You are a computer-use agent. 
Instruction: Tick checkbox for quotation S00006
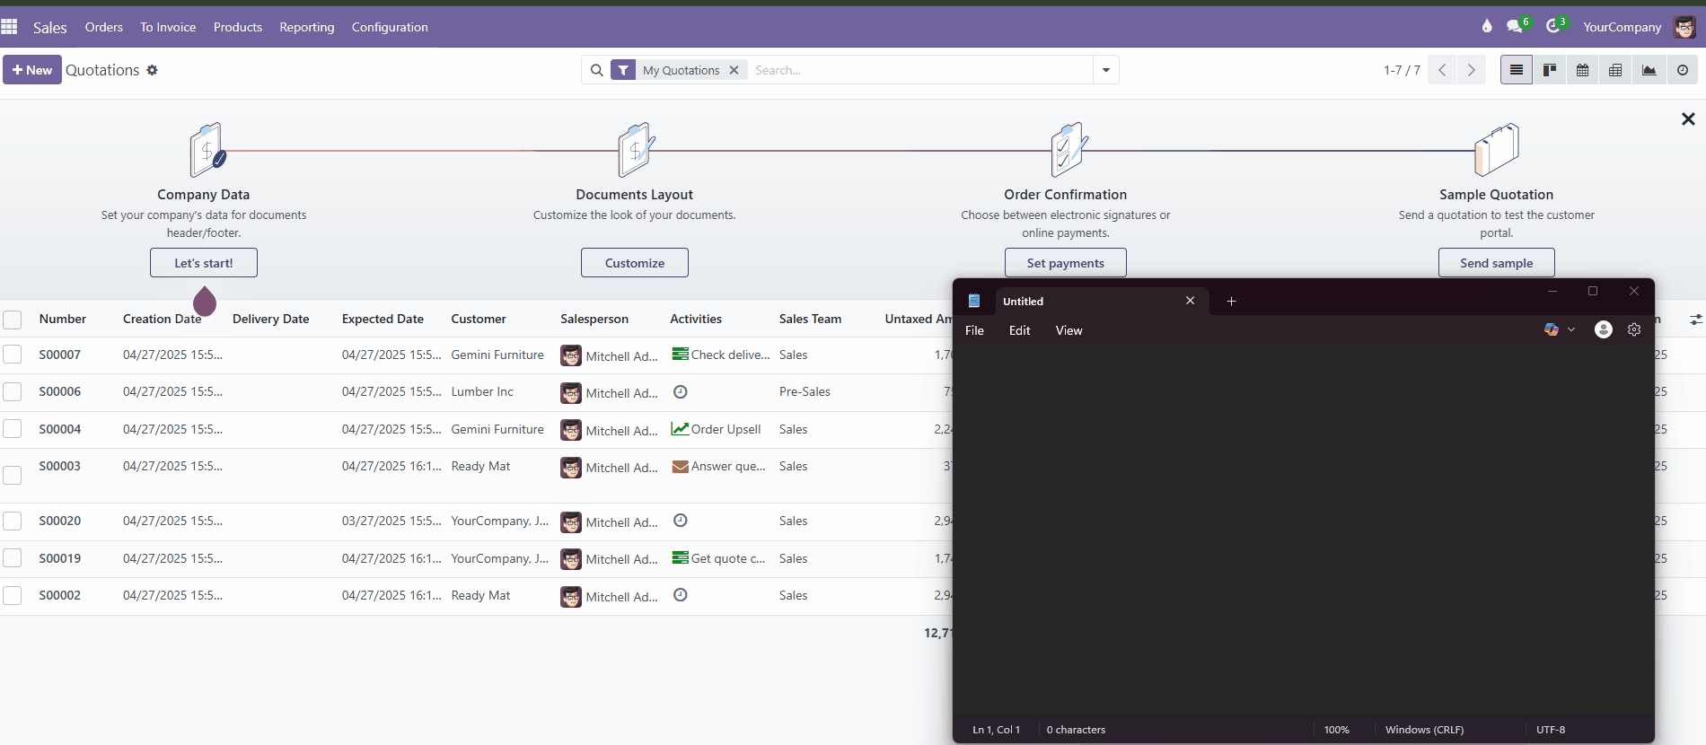(13, 391)
